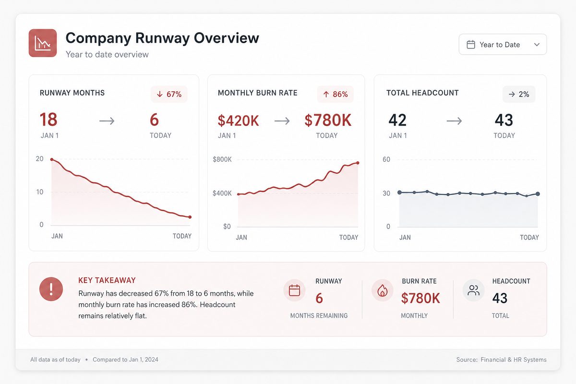Click the headcount value 43 in the top card
Viewport: 576px width, 384px height.
504,120
